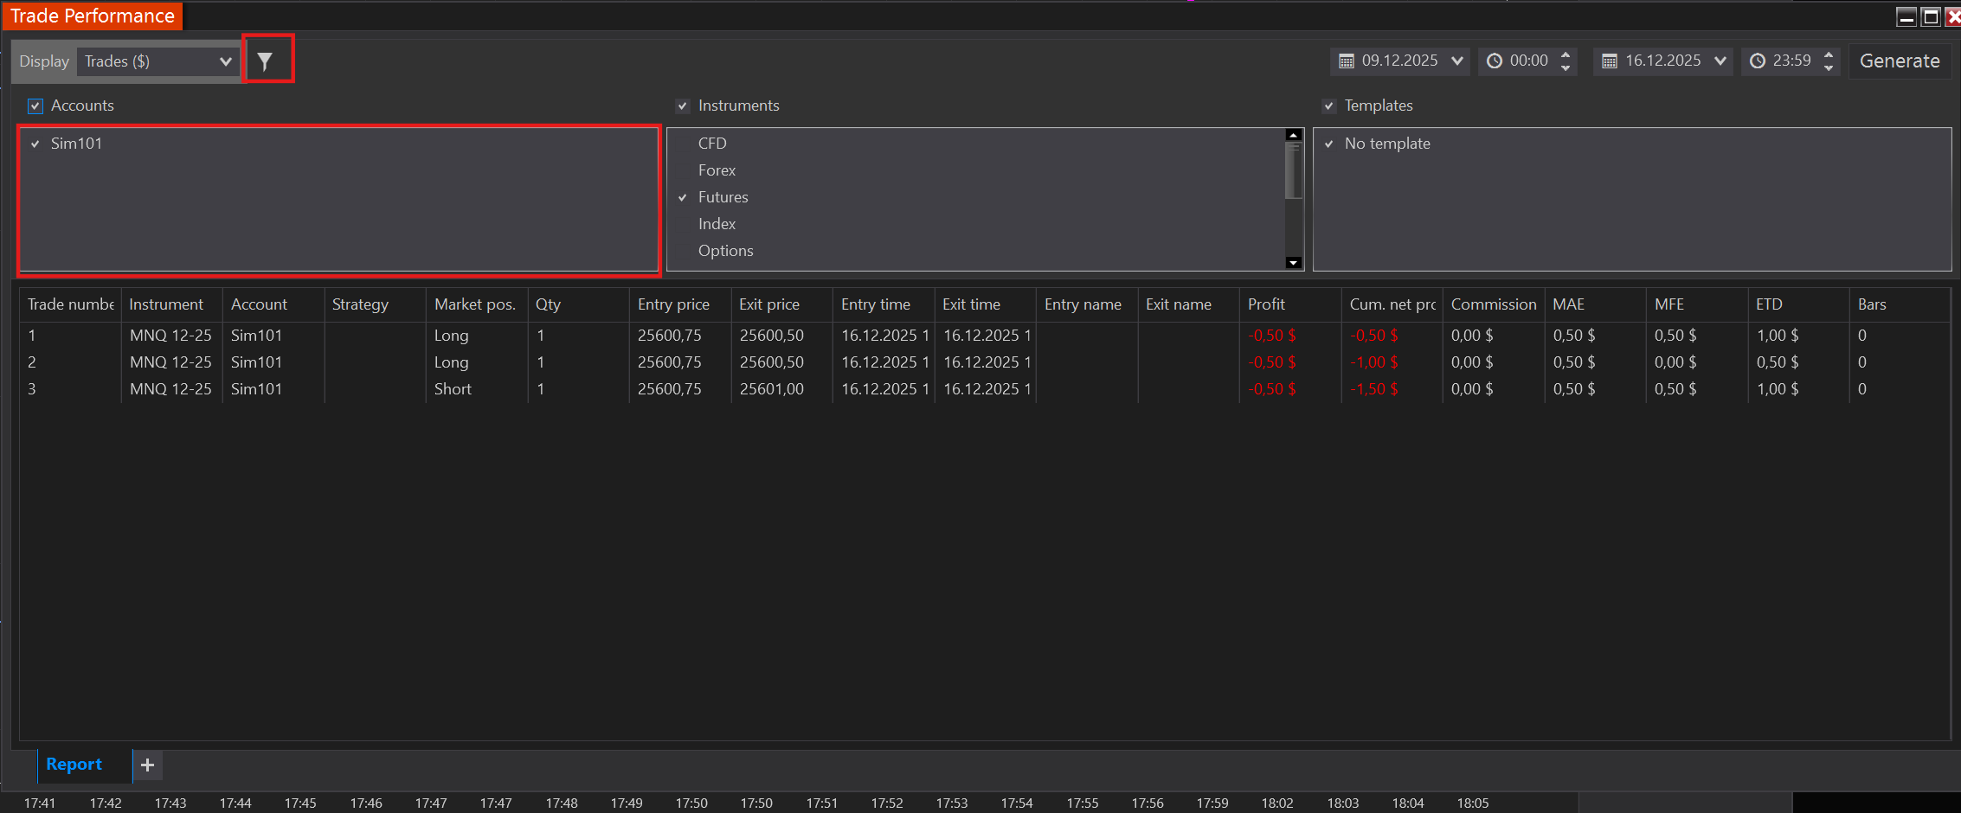Expand the 09.12.2025 date dropdown
This screenshot has width=1961, height=813.
pos(1458,61)
